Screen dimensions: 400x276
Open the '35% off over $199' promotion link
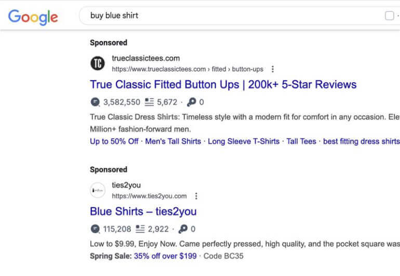click(x=165, y=256)
